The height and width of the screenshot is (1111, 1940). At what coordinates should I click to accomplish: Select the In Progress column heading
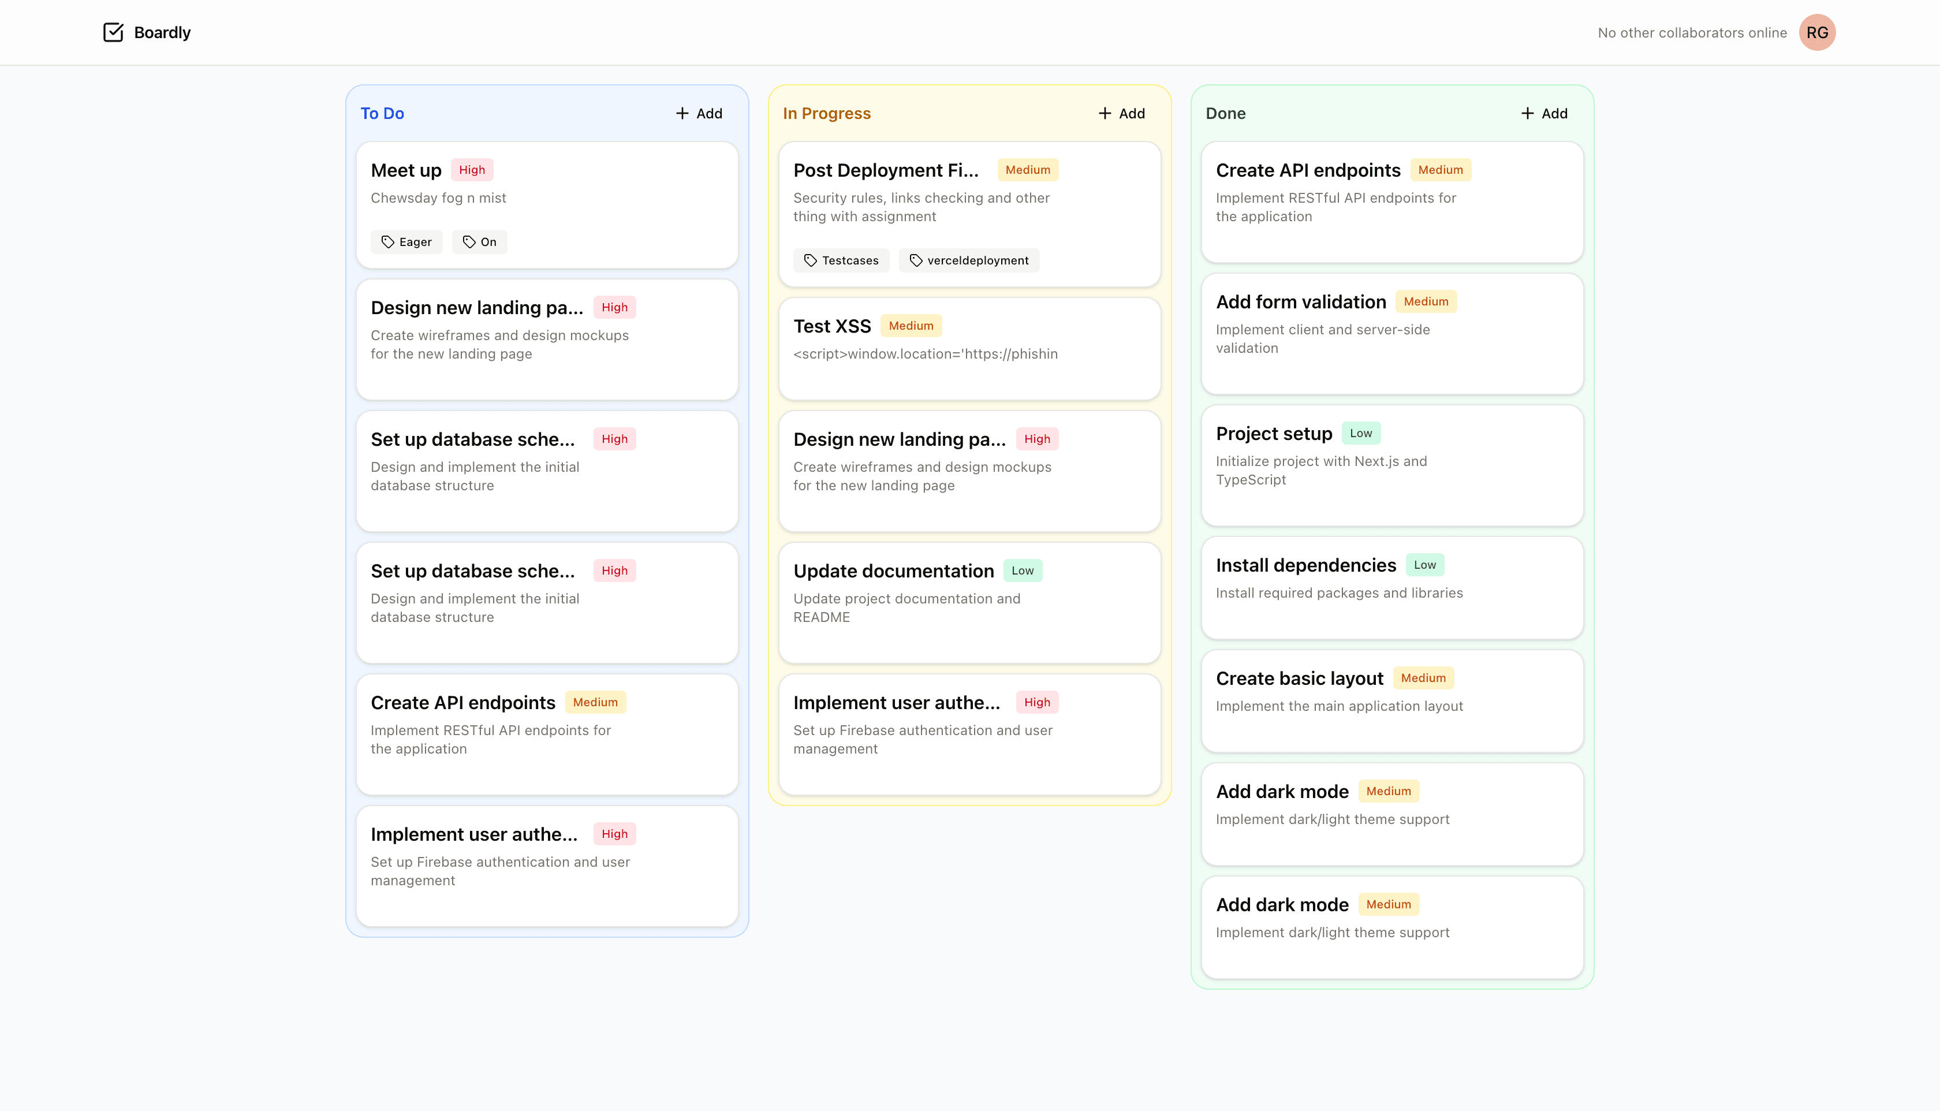tap(826, 113)
